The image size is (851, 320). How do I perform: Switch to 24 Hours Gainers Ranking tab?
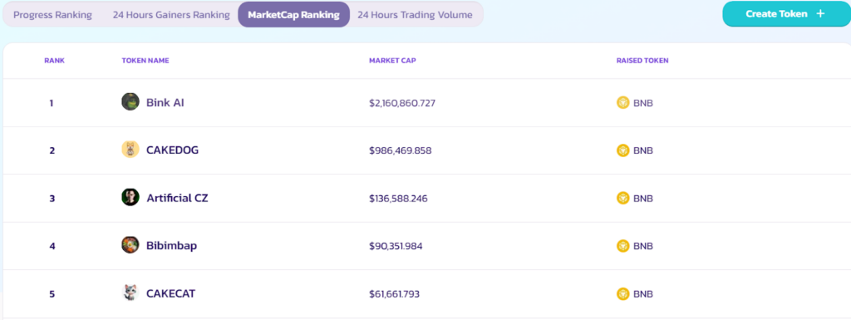click(x=171, y=15)
